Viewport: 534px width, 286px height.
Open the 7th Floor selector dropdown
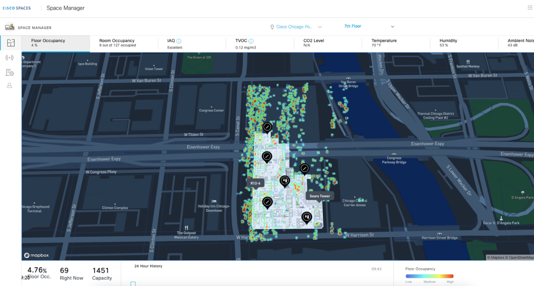coord(392,27)
